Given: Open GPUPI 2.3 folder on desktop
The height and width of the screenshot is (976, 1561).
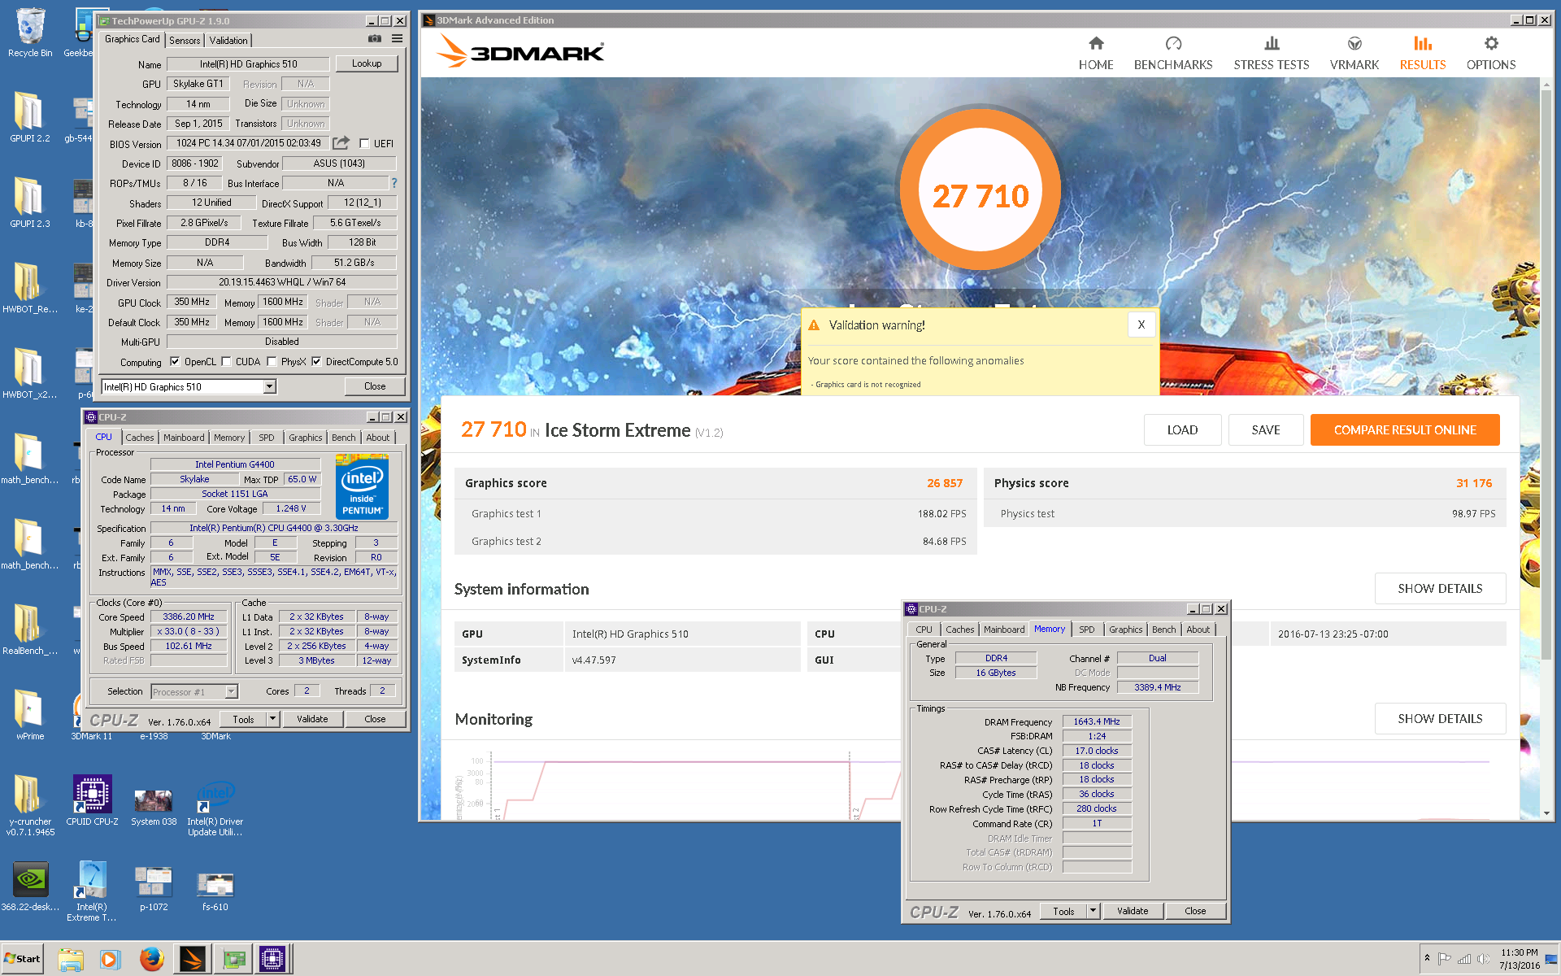Looking at the screenshot, I should [30, 202].
